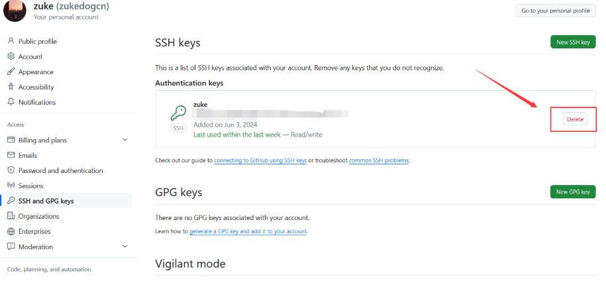Click the New GPG key button
606x283 pixels.
(572, 192)
